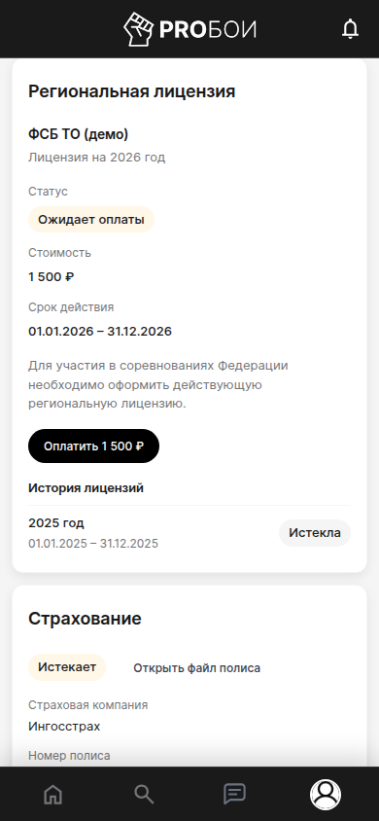The width and height of the screenshot is (379, 821).
Task: Click Оплатить 1 500 ₽ button
Action: tap(93, 446)
